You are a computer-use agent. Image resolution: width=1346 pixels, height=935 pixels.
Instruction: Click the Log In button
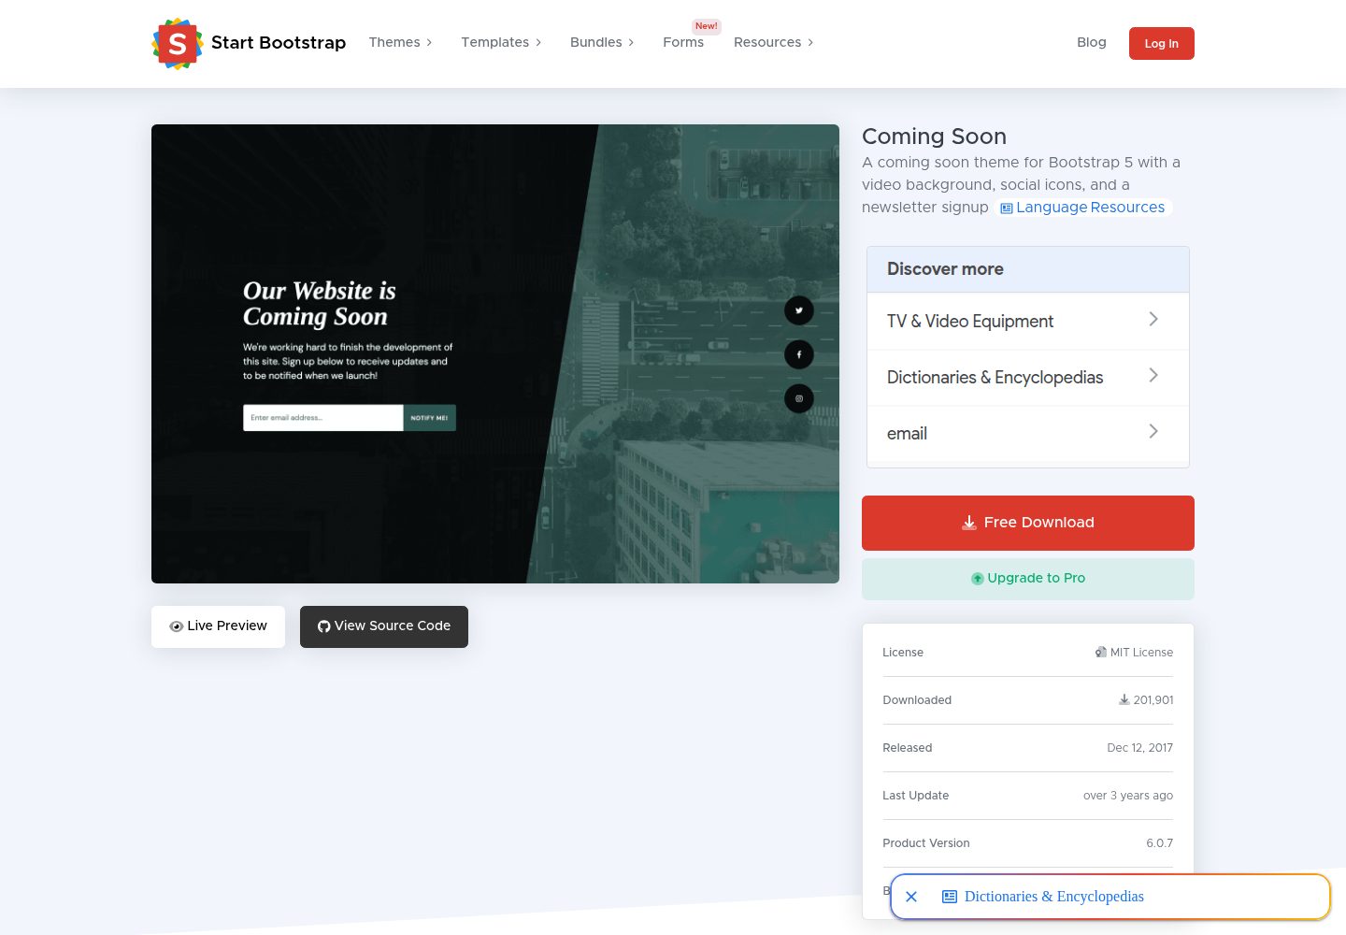[1162, 43]
